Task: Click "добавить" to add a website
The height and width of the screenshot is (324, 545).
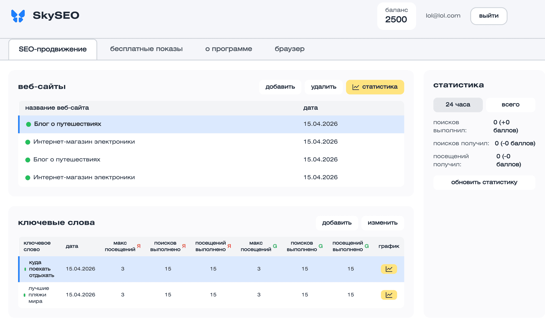Action: (x=280, y=87)
